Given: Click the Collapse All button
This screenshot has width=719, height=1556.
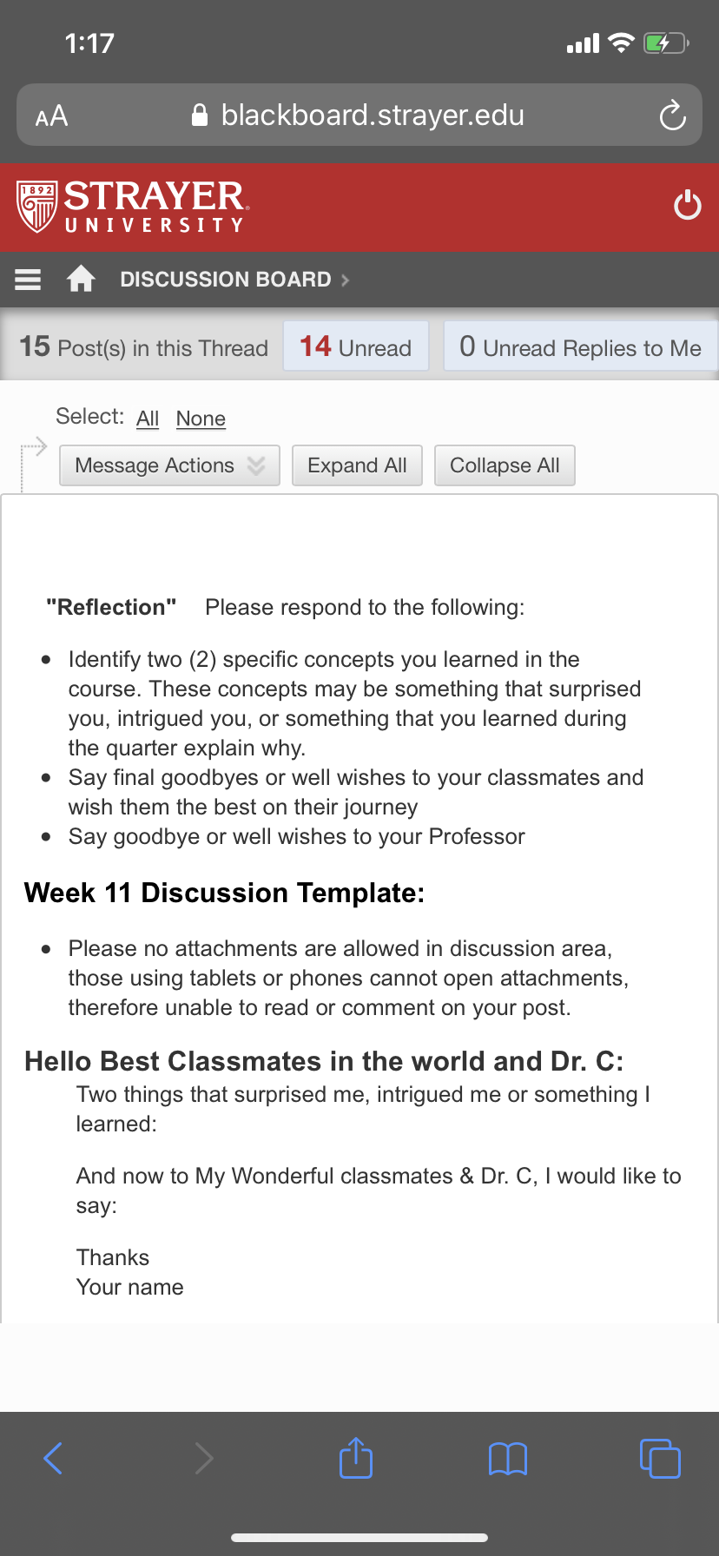Looking at the screenshot, I should (505, 465).
